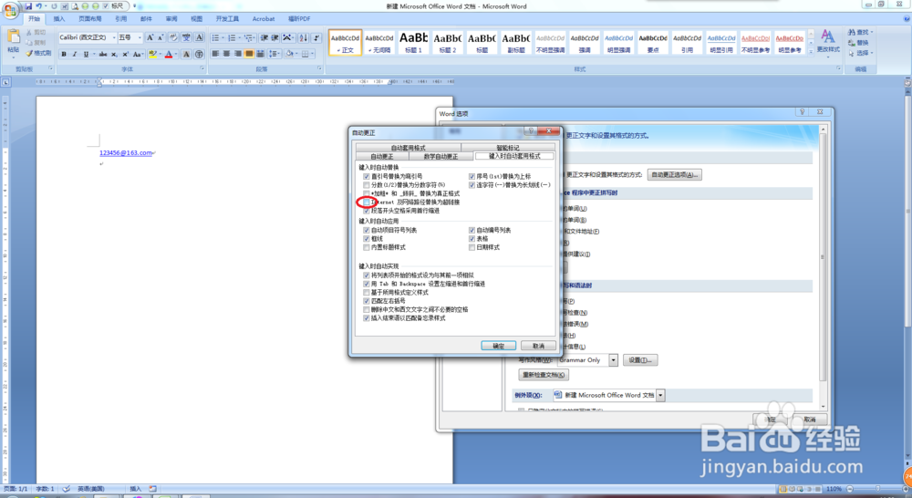Viewport: 912px width, 498px height.
Task: Open highlight color dropdown arrow
Action: click(160, 54)
